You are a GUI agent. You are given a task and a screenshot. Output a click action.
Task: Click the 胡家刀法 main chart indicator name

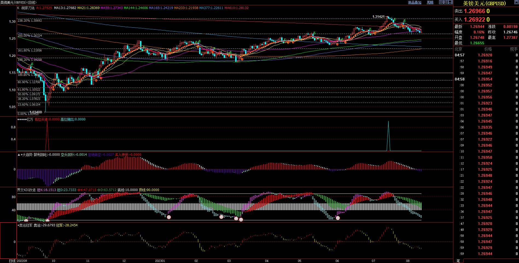point(28,8)
